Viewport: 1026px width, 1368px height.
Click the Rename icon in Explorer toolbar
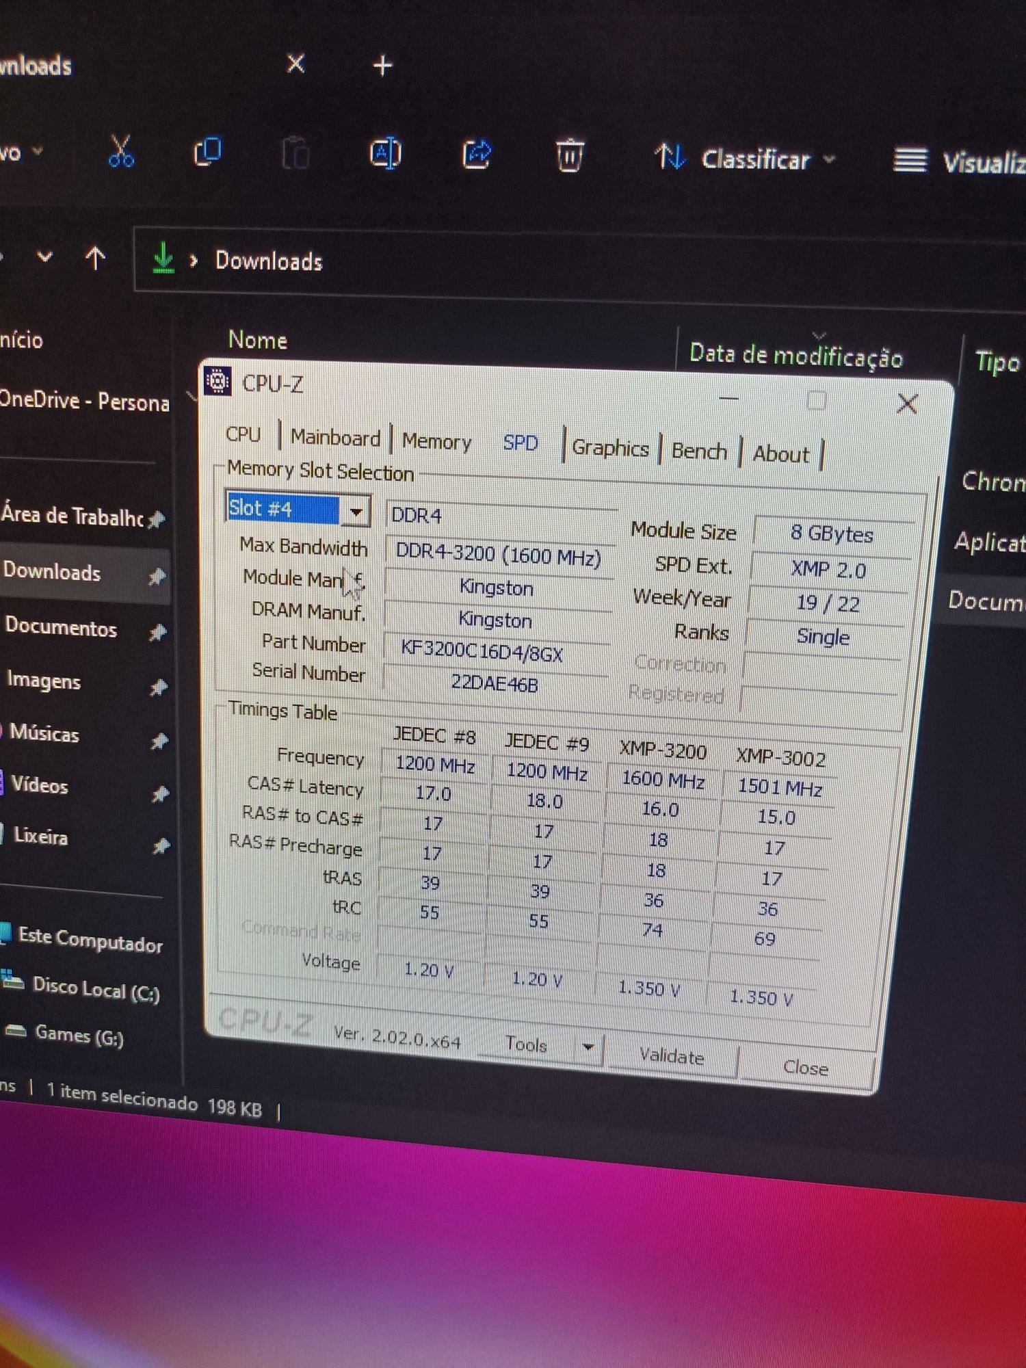(x=385, y=154)
